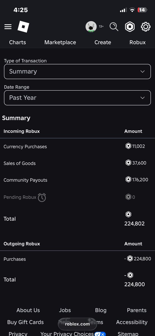Follow the About Us footer link
This screenshot has width=155, height=336.
click(28, 310)
